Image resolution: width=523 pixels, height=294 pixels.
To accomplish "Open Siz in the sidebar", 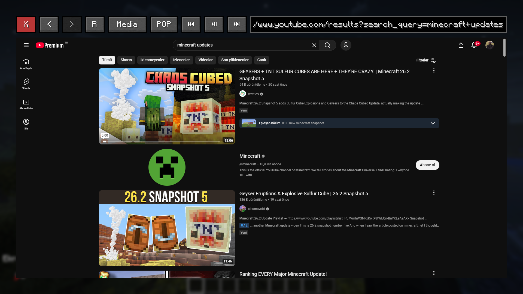I will click(x=26, y=125).
